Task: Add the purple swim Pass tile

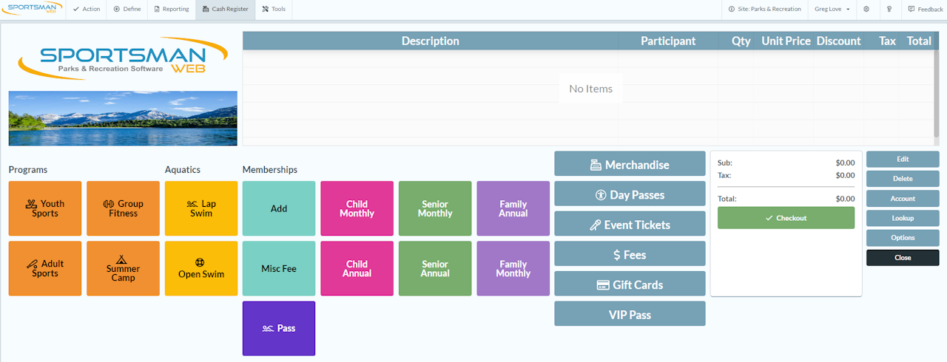Action: point(279,328)
